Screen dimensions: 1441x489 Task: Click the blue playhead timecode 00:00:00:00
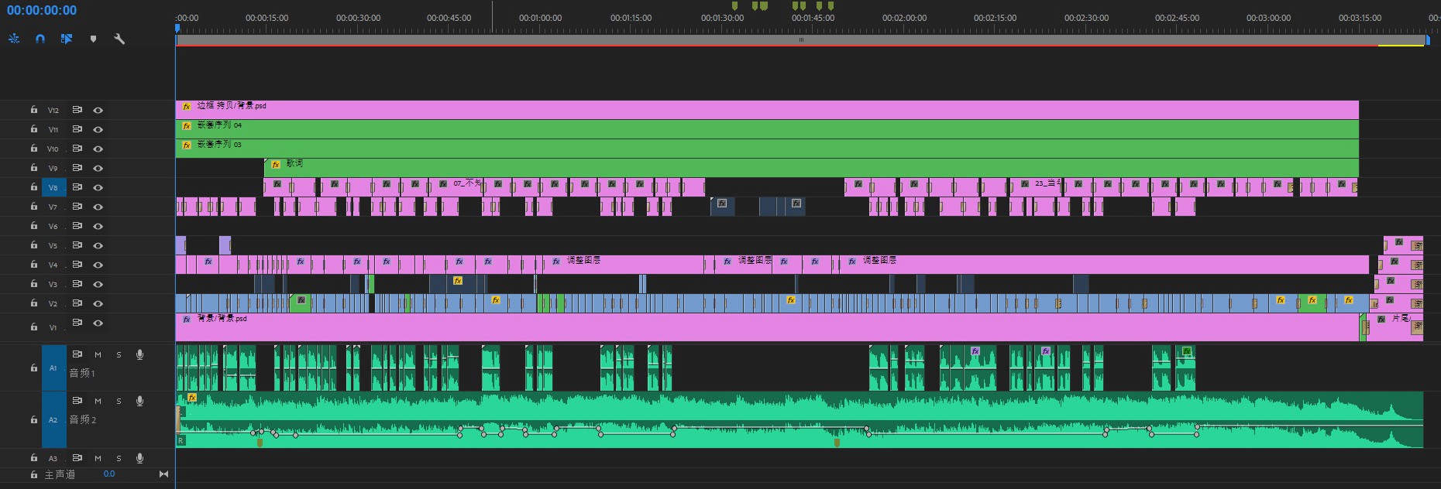42,10
